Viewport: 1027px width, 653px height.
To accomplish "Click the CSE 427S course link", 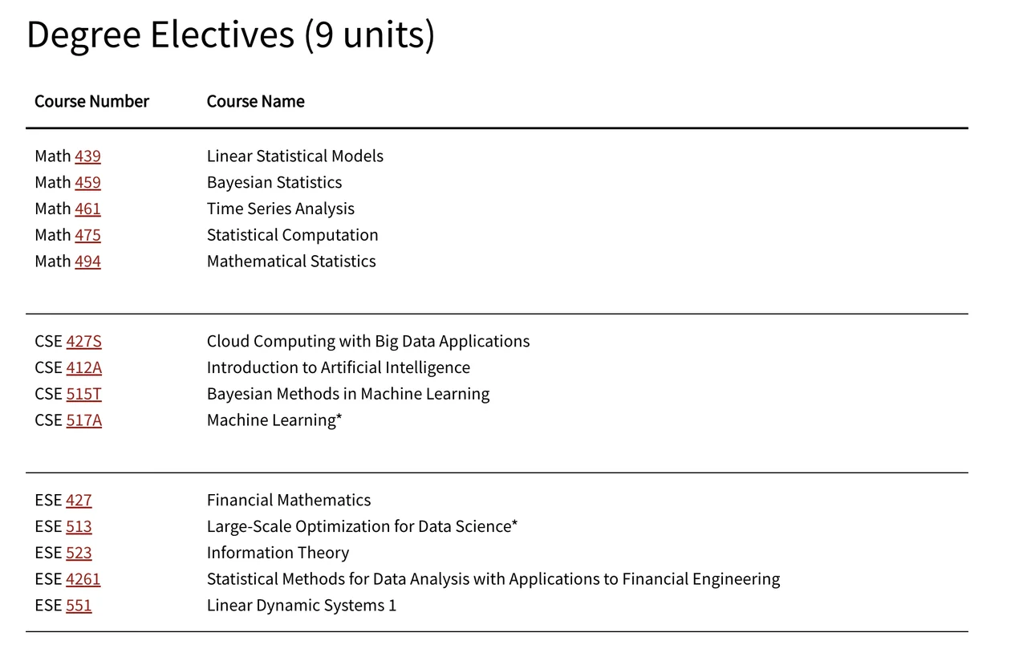I will click(83, 341).
